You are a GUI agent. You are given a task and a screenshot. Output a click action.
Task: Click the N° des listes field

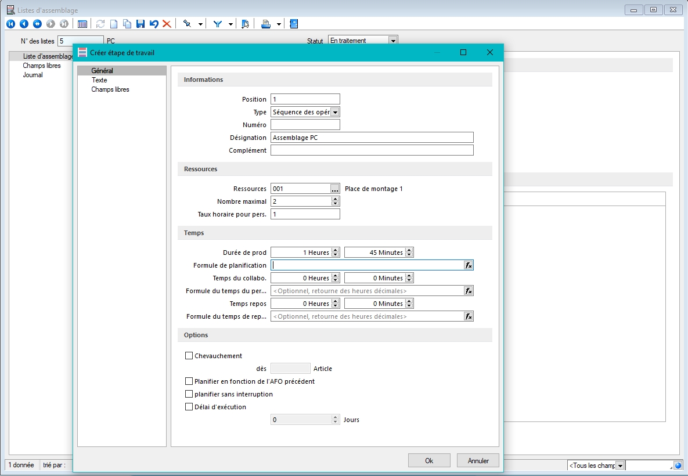click(81, 41)
